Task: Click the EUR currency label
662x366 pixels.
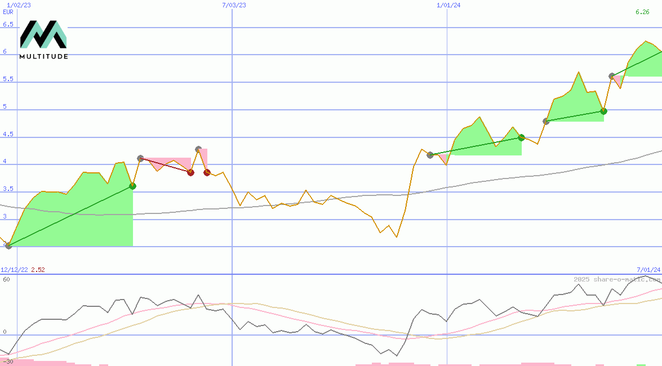Action: click(8, 12)
